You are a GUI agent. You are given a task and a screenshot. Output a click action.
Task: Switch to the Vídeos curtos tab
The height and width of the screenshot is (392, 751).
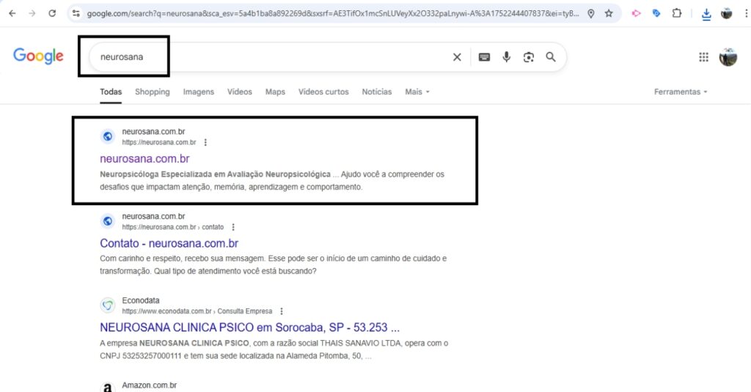coord(323,92)
